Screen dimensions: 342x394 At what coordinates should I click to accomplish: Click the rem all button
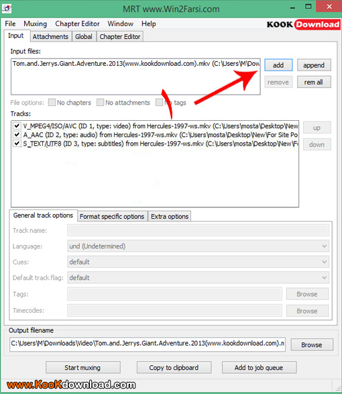pyautogui.click(x=314, y=82)
